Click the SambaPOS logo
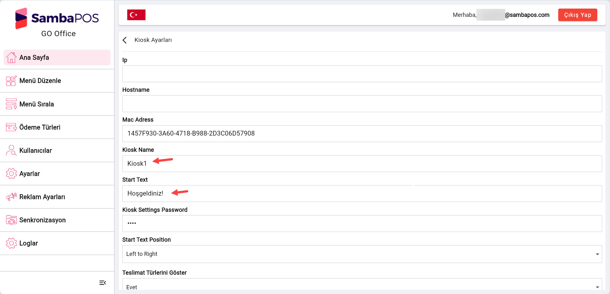Image resolution: width=610 pixels, height=294 pixels. click(57, 18)
